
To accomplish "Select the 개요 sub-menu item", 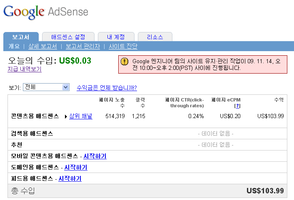I will click(x=14, y=46).
